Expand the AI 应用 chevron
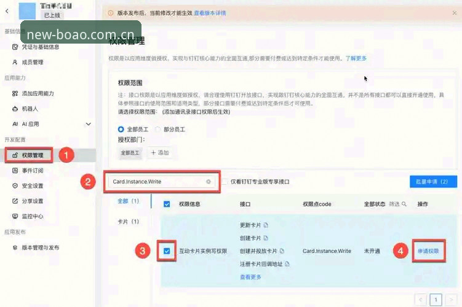The image size is (462, 307). pos(88,124)
